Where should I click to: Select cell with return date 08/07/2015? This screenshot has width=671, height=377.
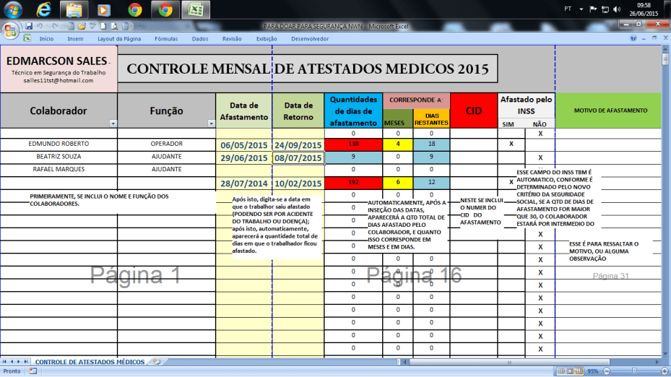[x=298, y=157]
